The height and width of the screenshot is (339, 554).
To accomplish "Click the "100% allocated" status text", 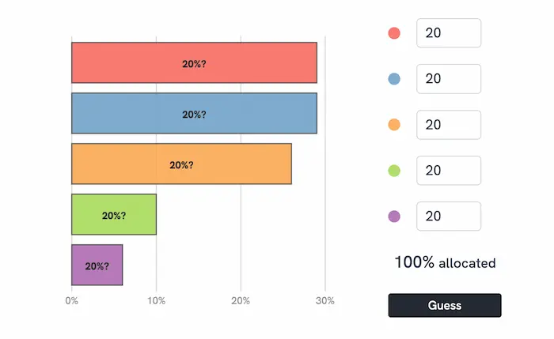I will [445, 262].
